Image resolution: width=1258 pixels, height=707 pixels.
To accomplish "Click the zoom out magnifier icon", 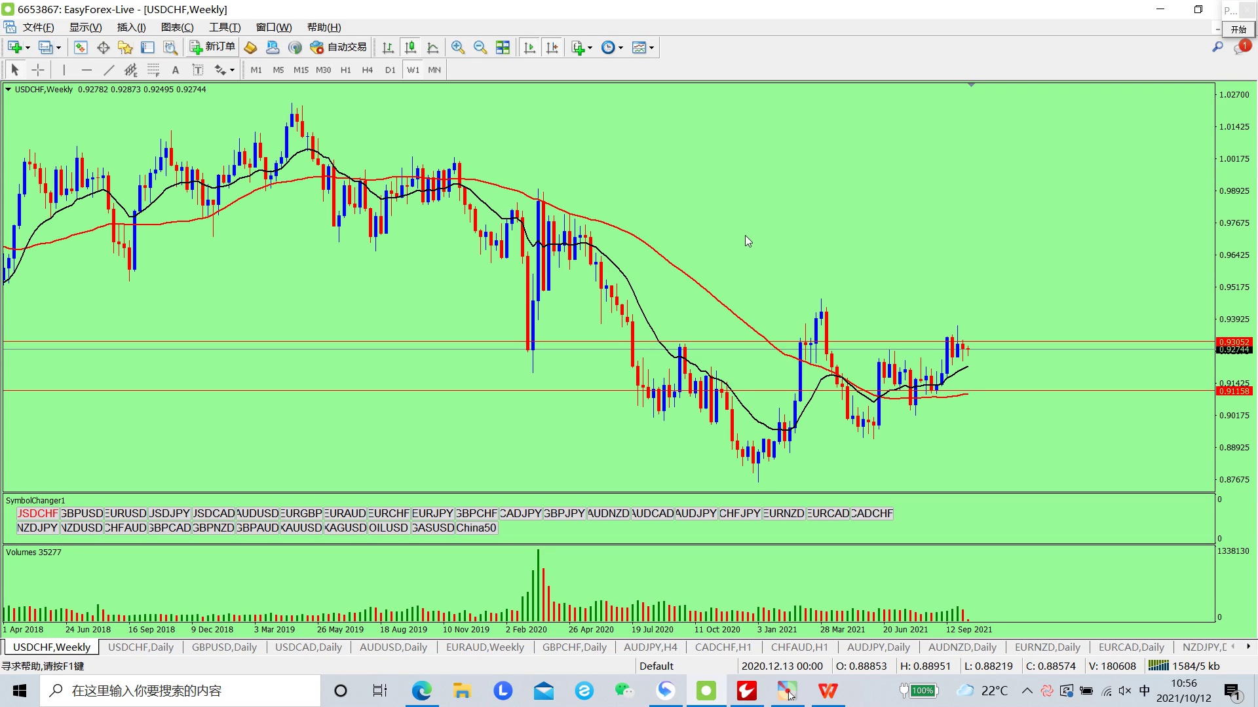I will point(480,47).
